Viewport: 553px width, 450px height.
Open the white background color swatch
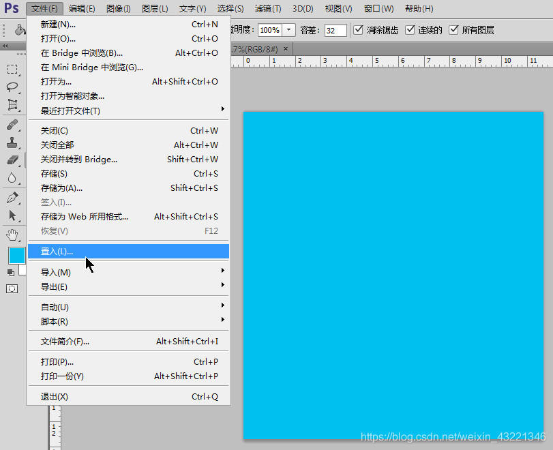(x=23, y=270)
